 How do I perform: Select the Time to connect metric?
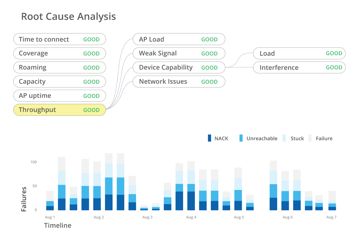click(x=59, y=39)
